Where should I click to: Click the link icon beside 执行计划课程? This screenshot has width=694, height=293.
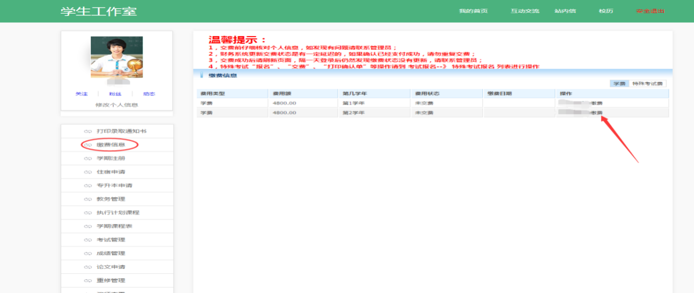pyautogui.click(x=87, y=212)
